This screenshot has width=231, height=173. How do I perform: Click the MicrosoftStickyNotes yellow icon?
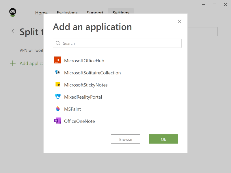(x=57, y=84)
